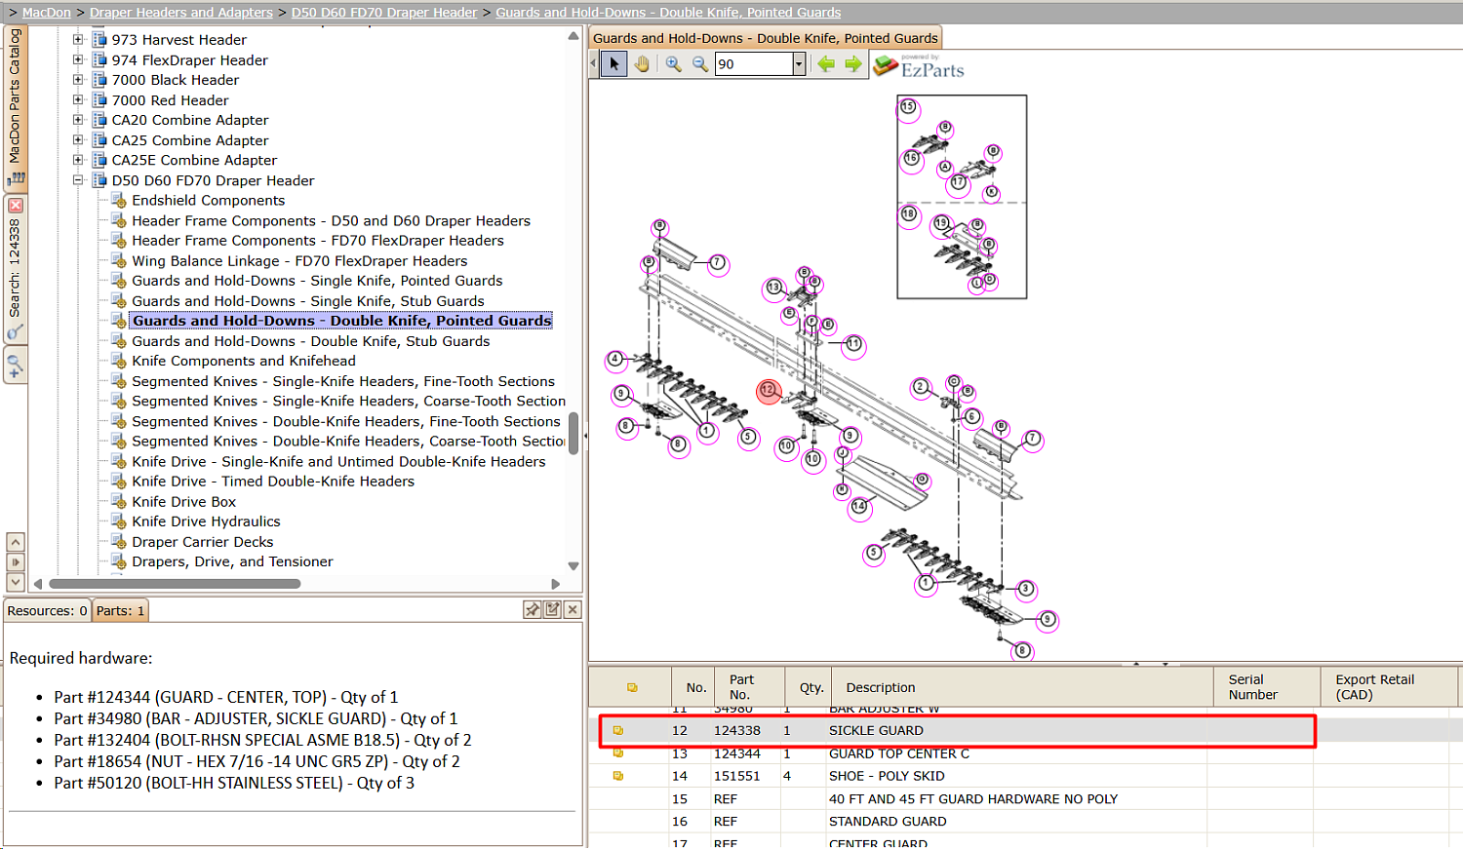Close the Search 124338 sidebar tab
Screen dimensions: 1463x849
click(16, 206)
